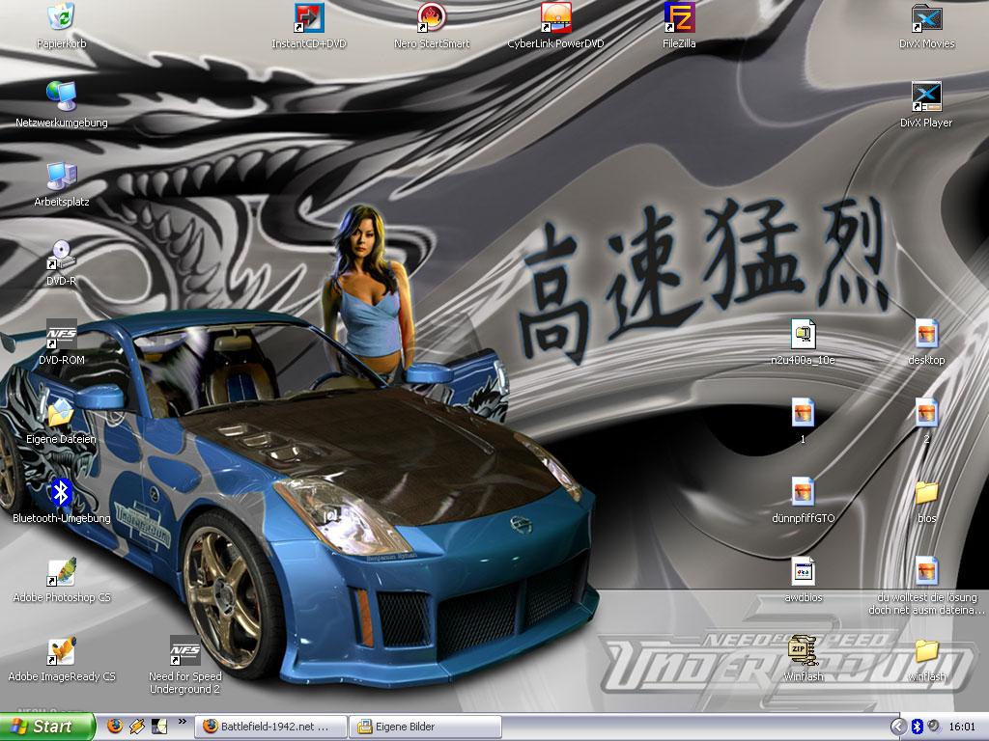Viewport: 989px width, 741px height.
Task: Switch to the Battlefield-1942.net Firefox window
Action: click(x=270, y=727)
